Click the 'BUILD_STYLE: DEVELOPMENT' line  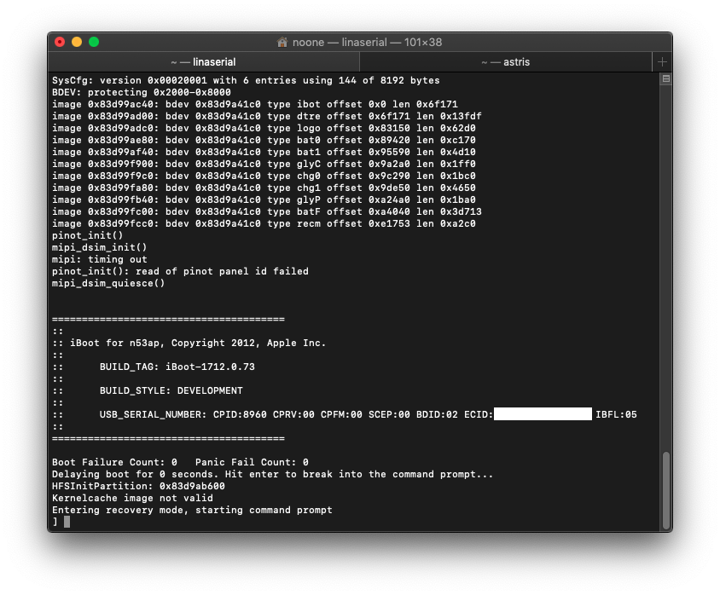(x=171, y=390)
